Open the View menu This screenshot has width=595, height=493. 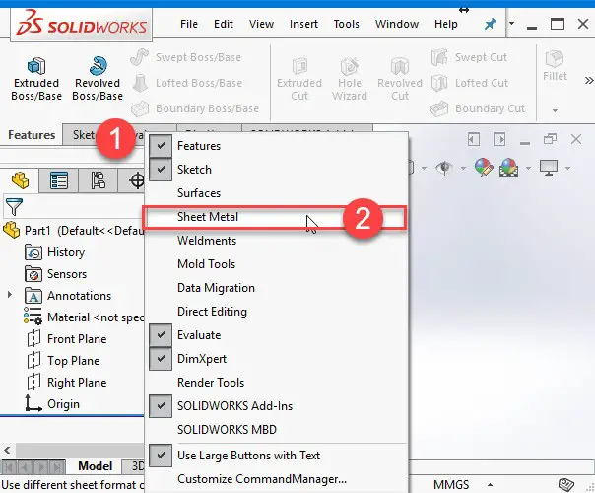coord(261,24)
